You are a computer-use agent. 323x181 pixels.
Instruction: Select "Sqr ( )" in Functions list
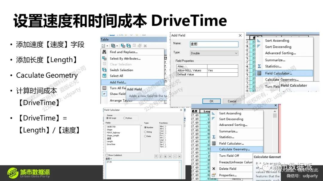click(163, 144)
